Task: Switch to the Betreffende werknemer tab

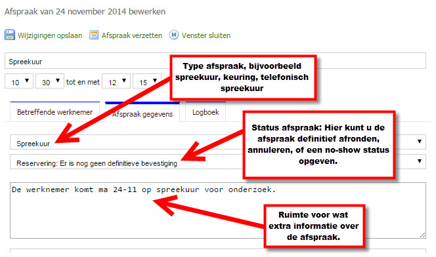Action: [54, 112]
